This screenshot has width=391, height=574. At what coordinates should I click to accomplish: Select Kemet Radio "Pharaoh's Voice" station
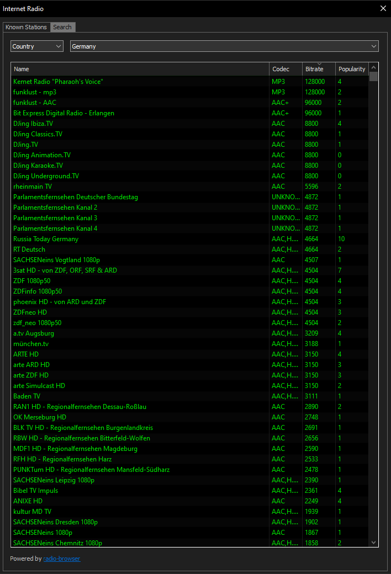pyautogui.click(x=189, y=82)
